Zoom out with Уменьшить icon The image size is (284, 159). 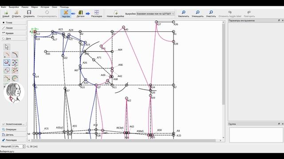click(x=197, y=14)
